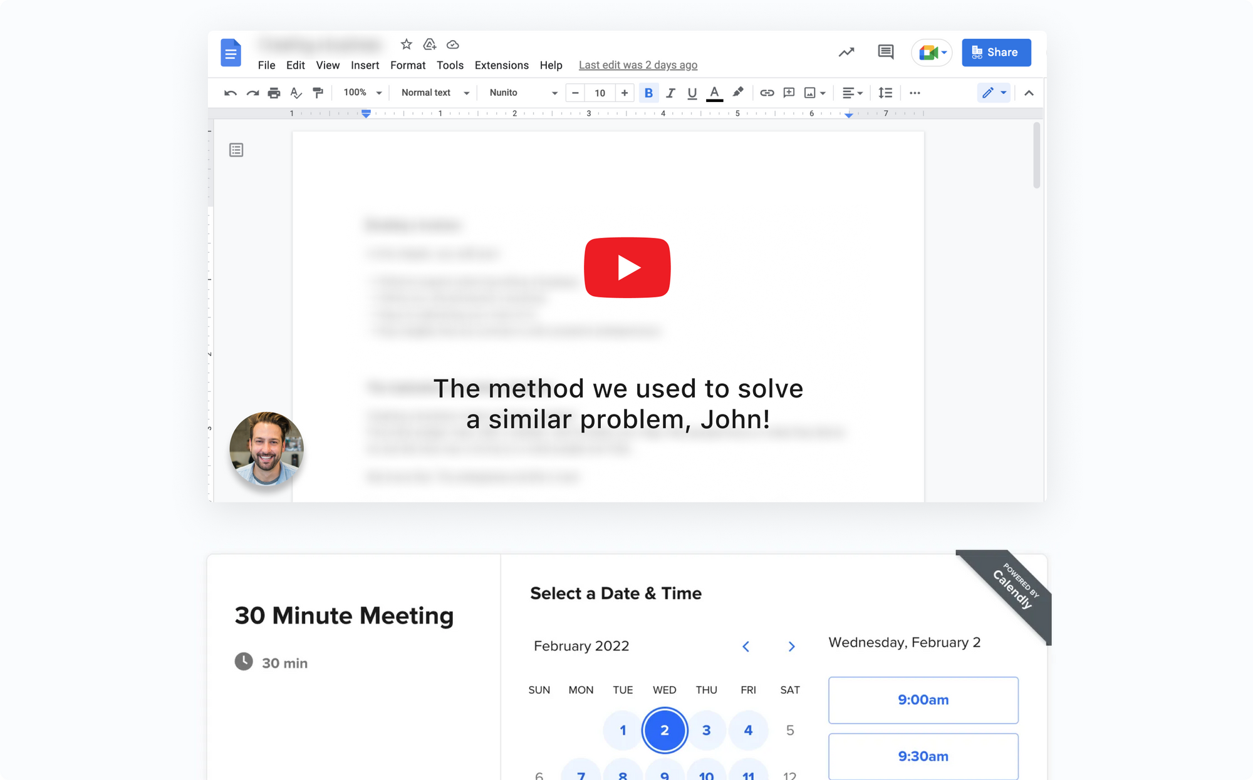Click the blue Share button
Image resolution: width=1253 pixels, height=780 pixels.
click(996, 53)
